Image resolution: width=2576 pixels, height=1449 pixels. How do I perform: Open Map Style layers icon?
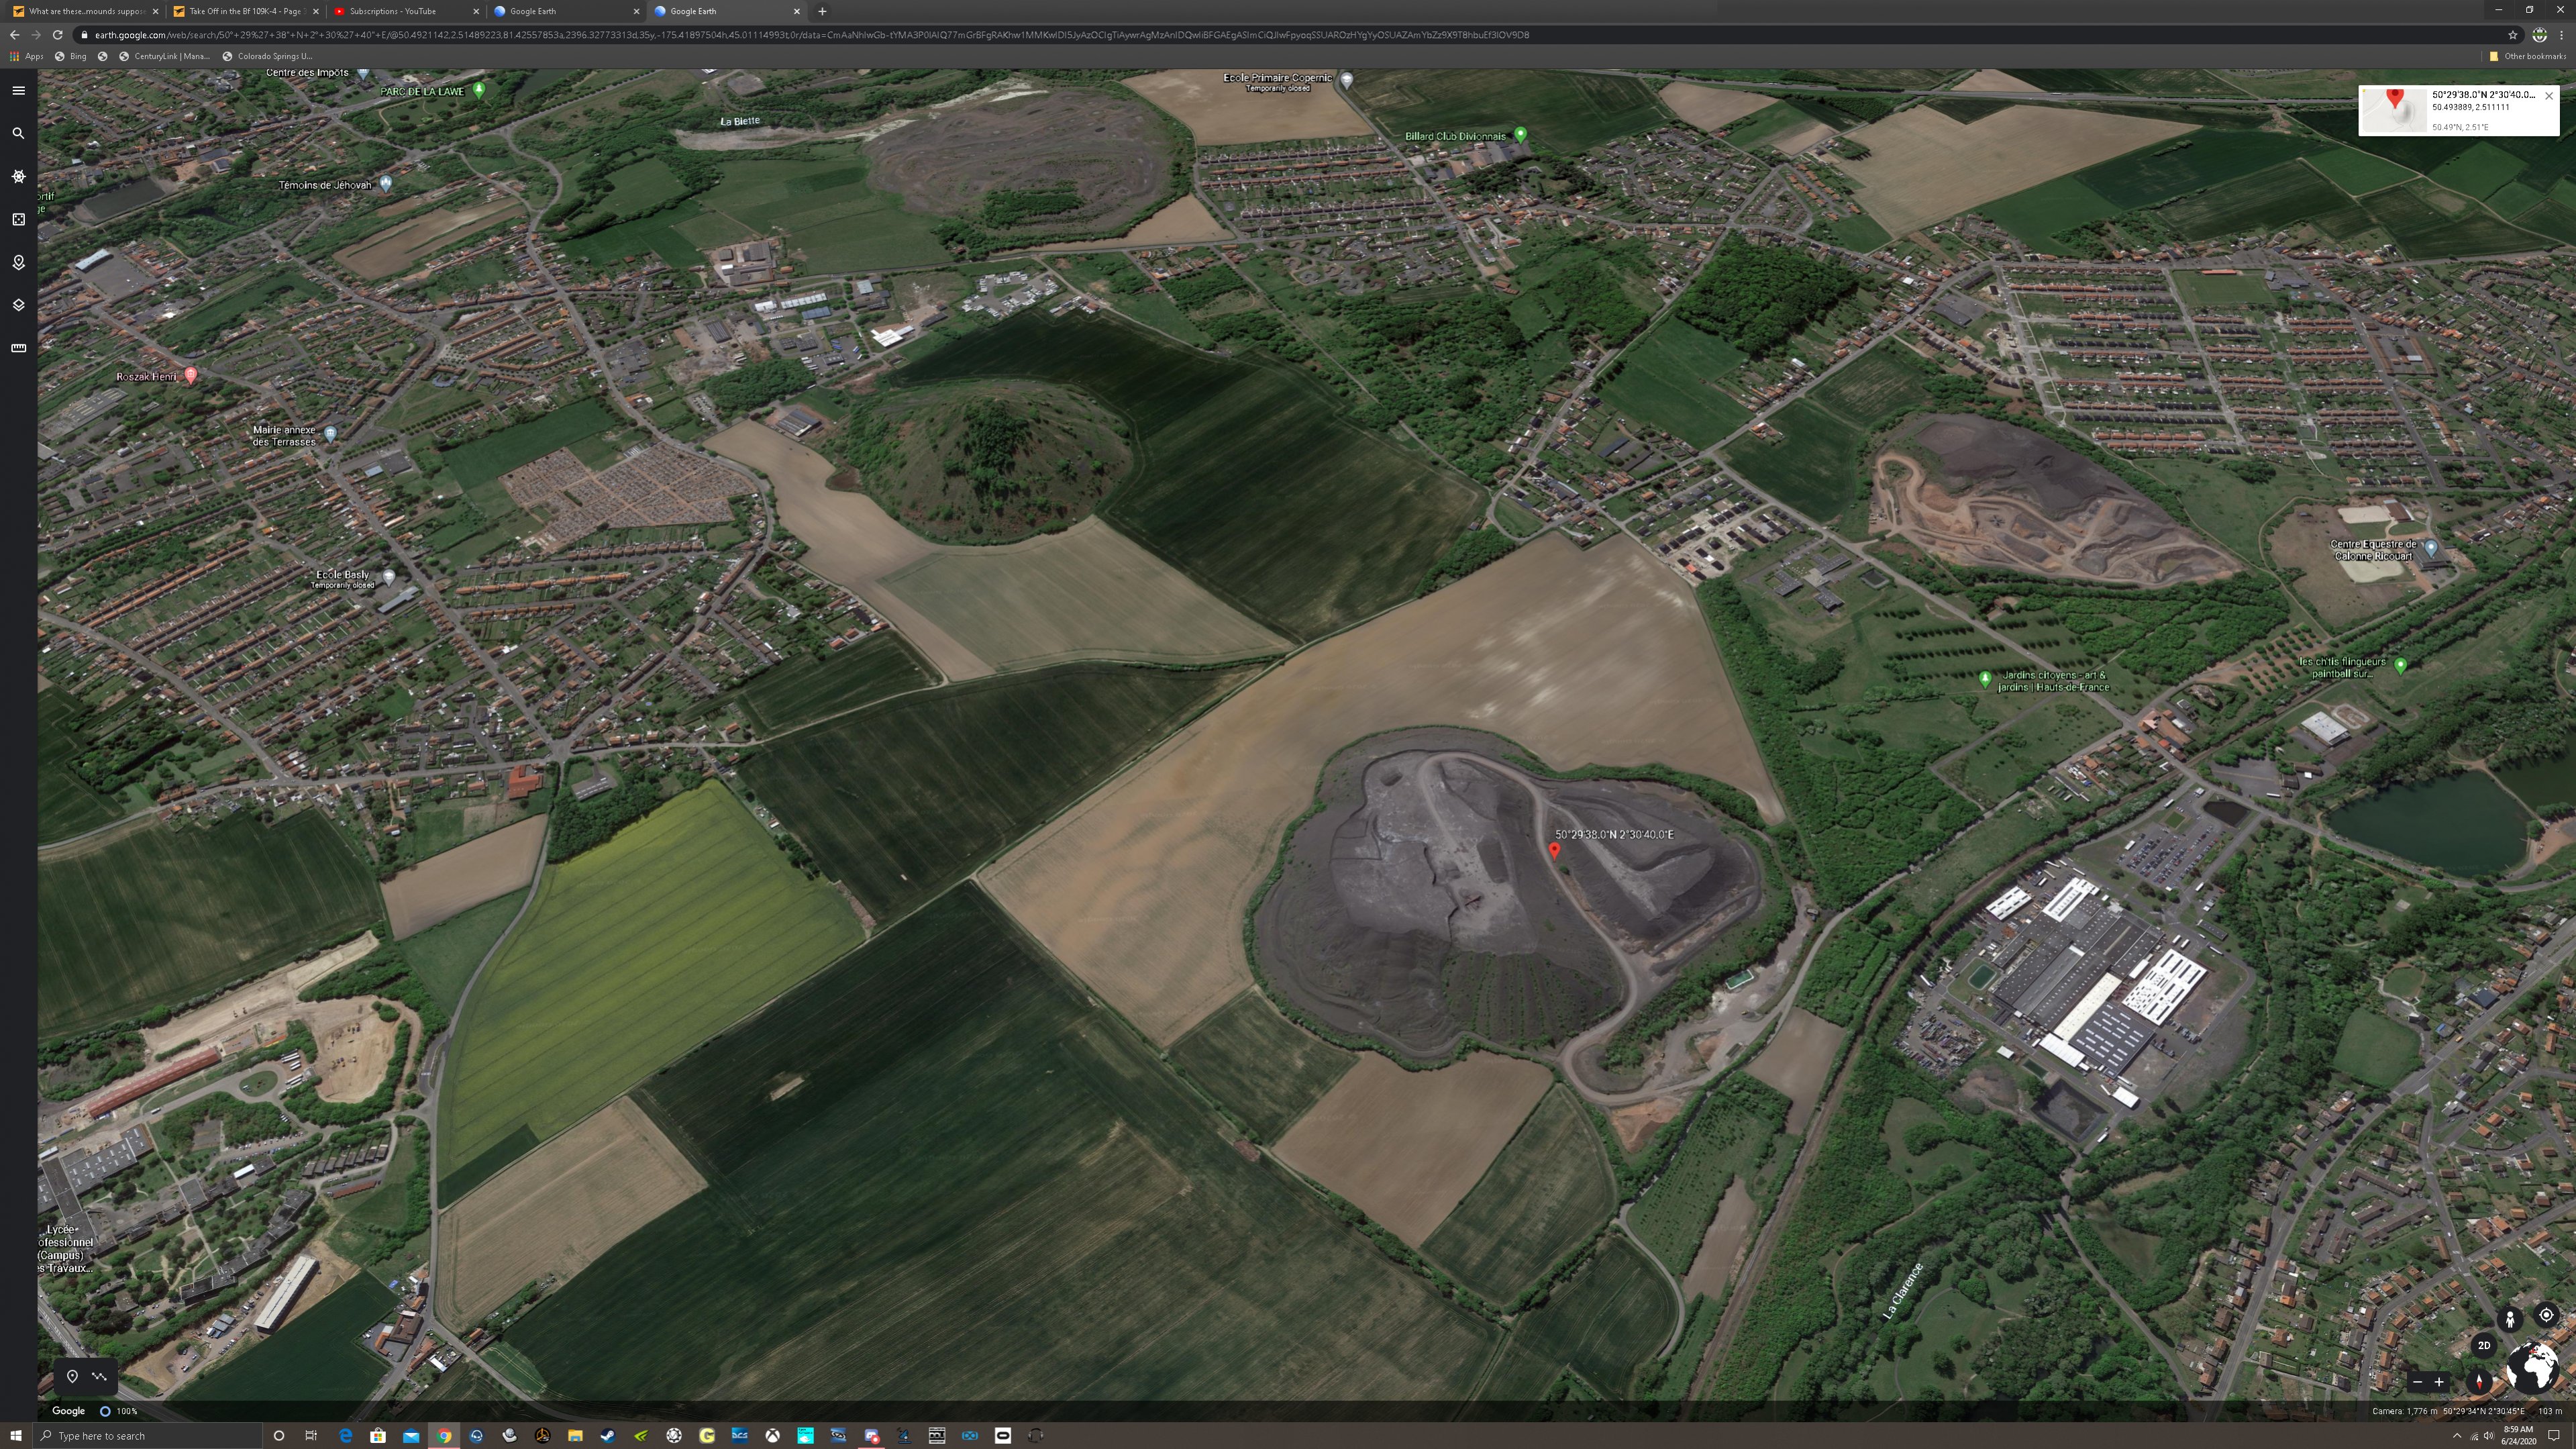click(x=18, y=305)
